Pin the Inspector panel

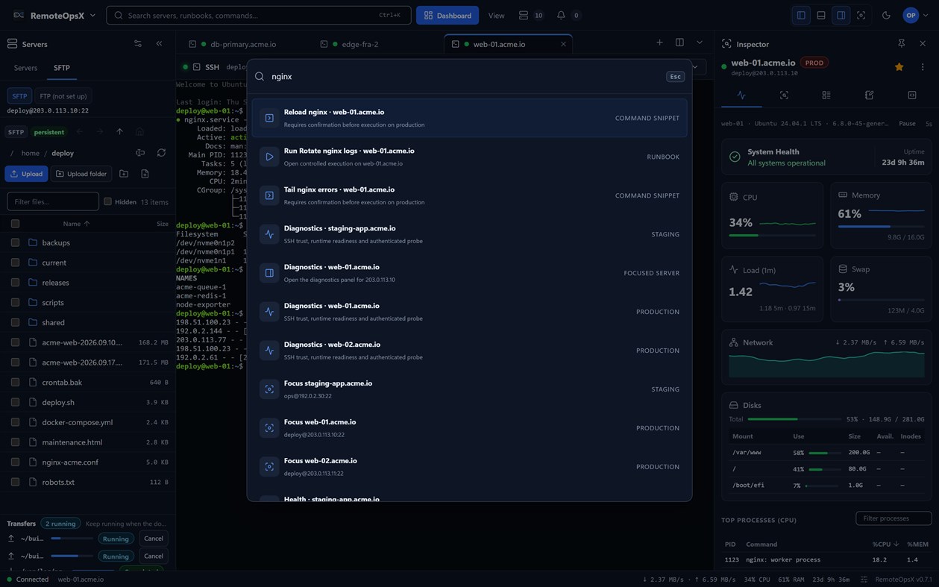[x=902, y=44]
